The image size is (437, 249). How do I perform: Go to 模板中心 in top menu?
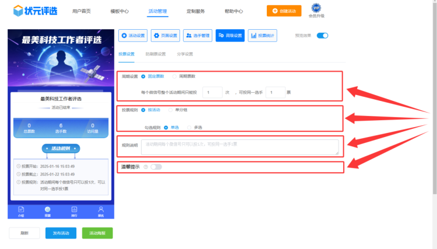pyautogui.click(x=119, y=11)
